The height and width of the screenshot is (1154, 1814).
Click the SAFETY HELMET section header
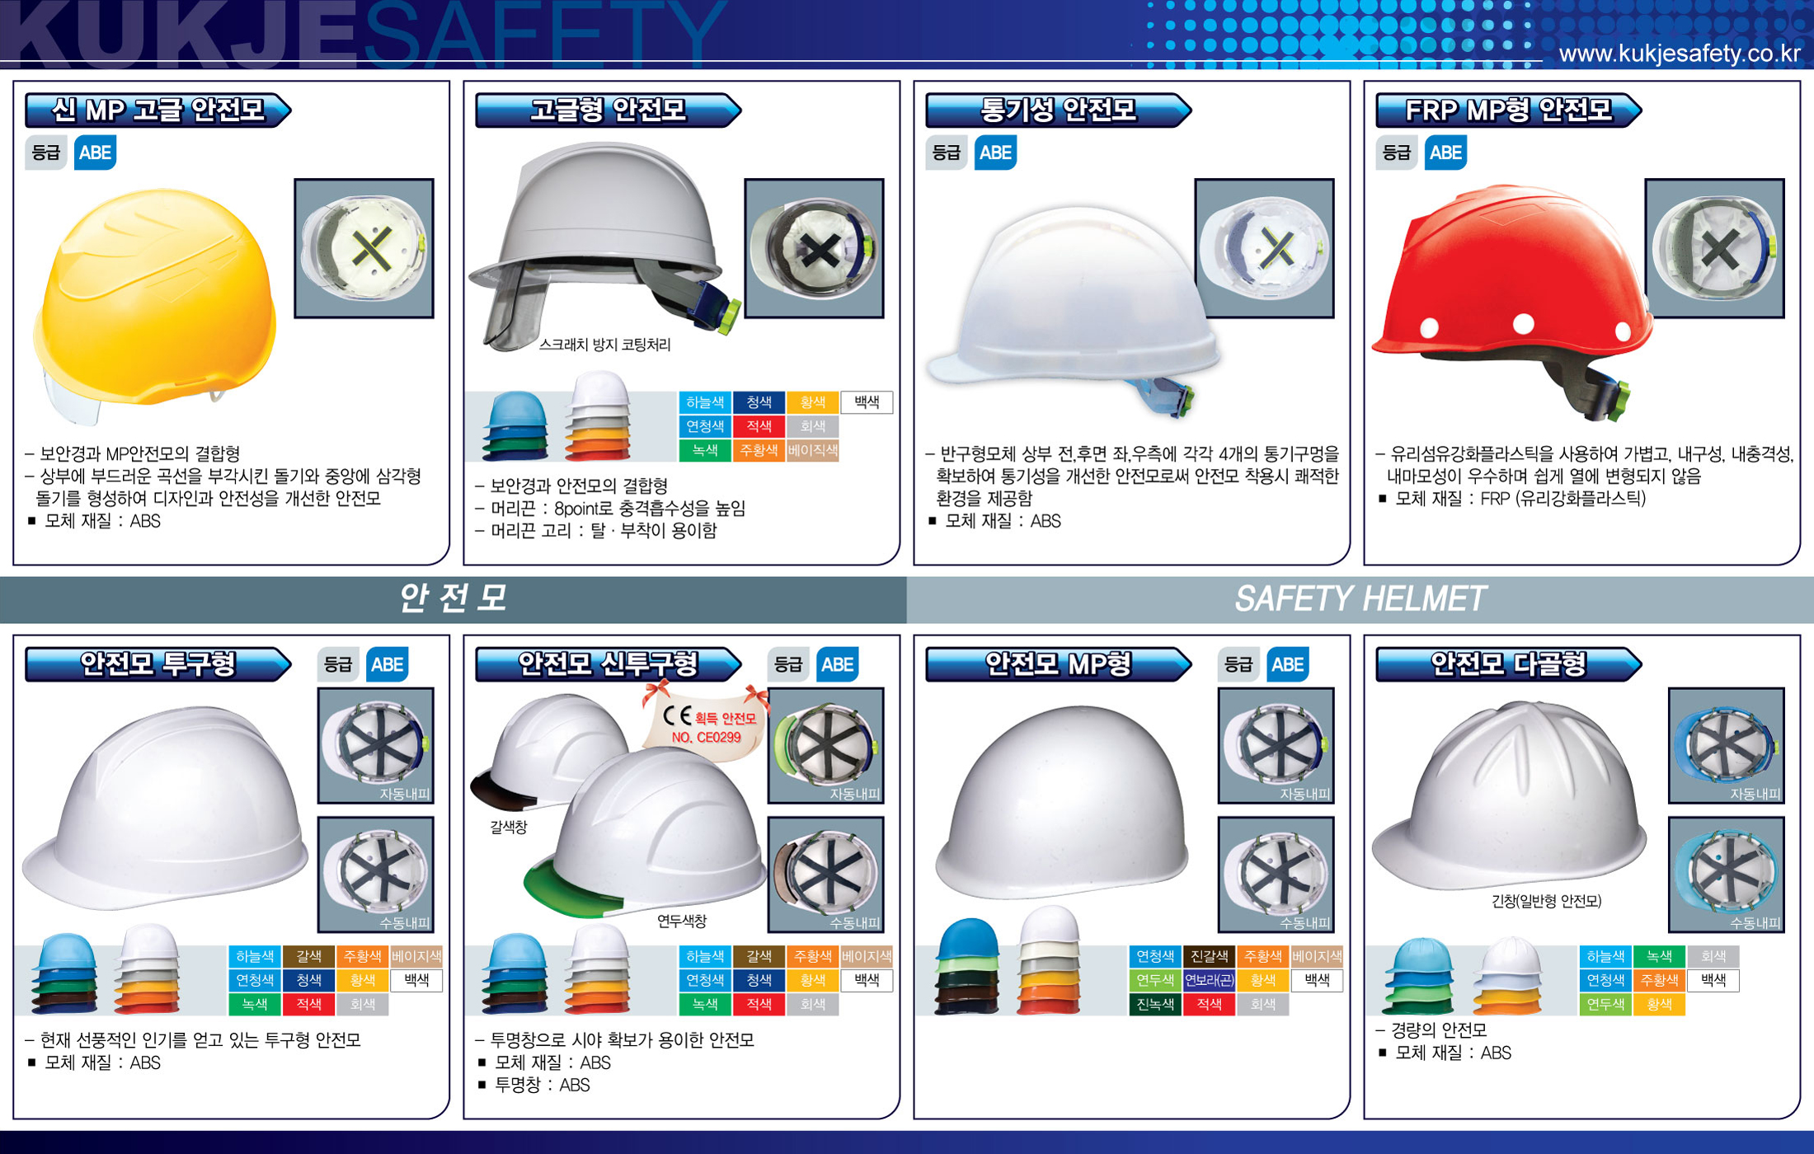(1360, 599)
